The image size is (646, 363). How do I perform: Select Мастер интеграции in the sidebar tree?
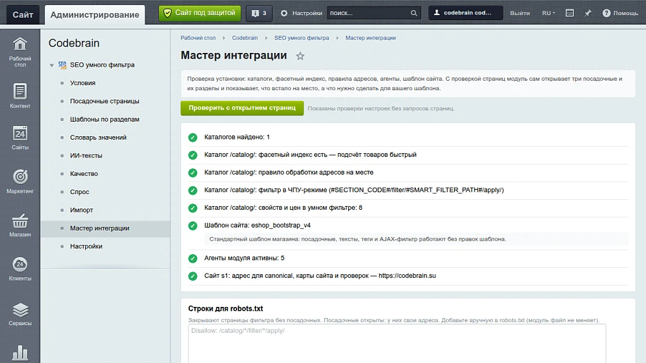pos(100,228)
